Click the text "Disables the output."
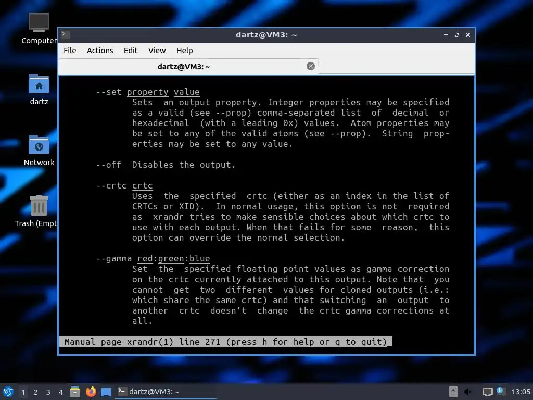The image size is (533, 400). 184,165
